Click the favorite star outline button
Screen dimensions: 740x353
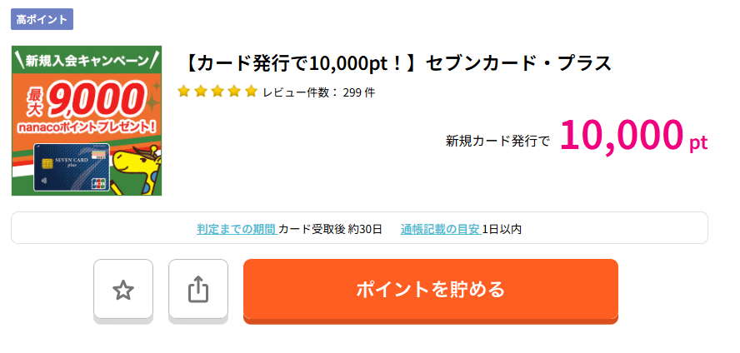[x=123, y=291]
